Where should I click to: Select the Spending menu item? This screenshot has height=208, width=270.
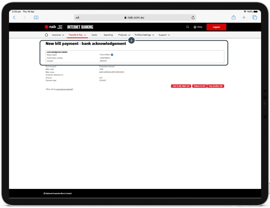pyautogui.click(x=108, y=35)
